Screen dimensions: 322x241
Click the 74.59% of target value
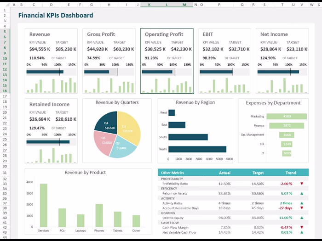click(94, 58)
